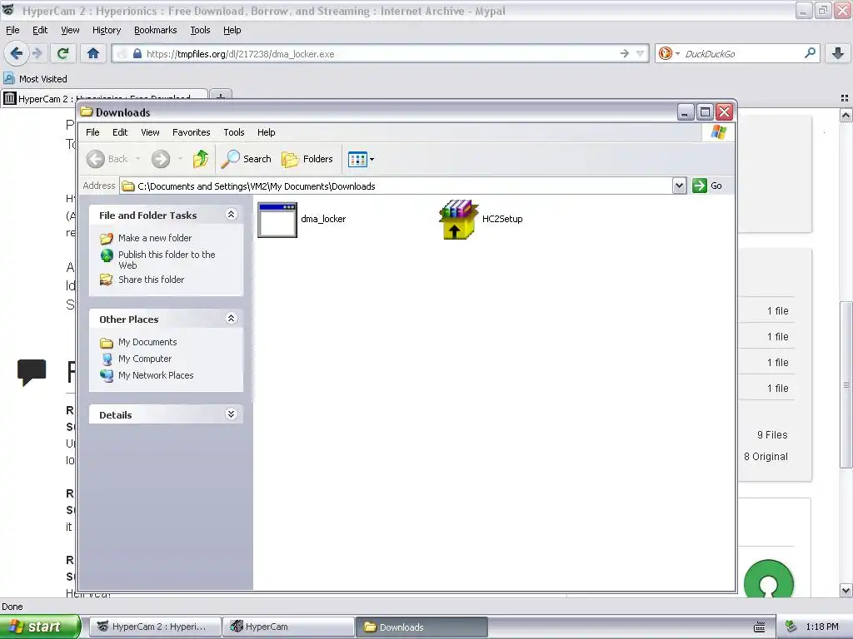Open Mypal downloads arrow button
The image size is (853, 639).
(838, 53)
